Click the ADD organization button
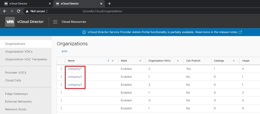The image size is (260, 114). coord(64,52)
